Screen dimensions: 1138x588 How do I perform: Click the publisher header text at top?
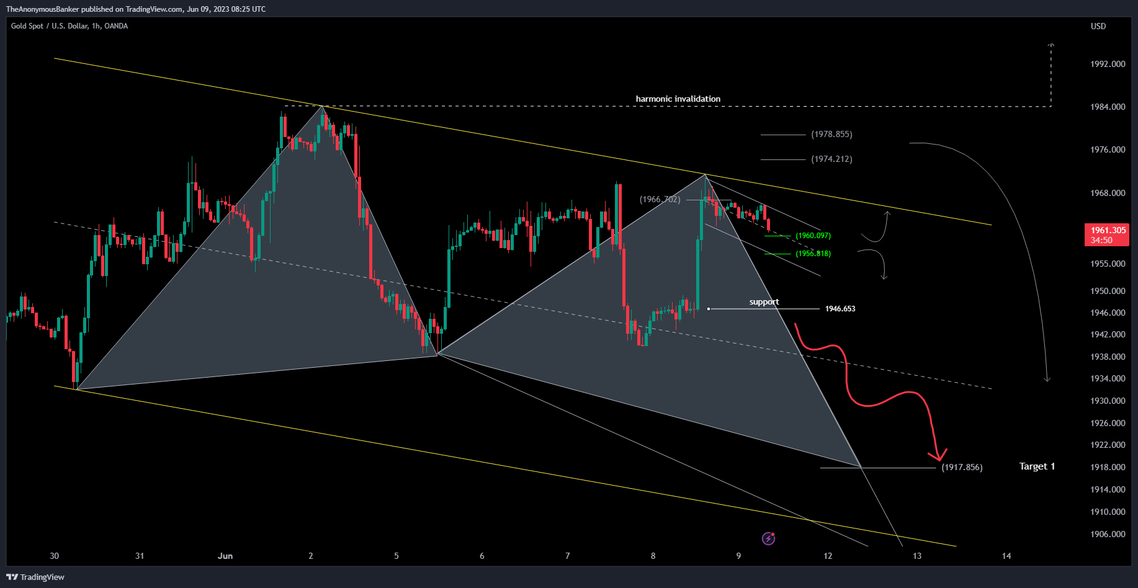(x=136, y=9)
